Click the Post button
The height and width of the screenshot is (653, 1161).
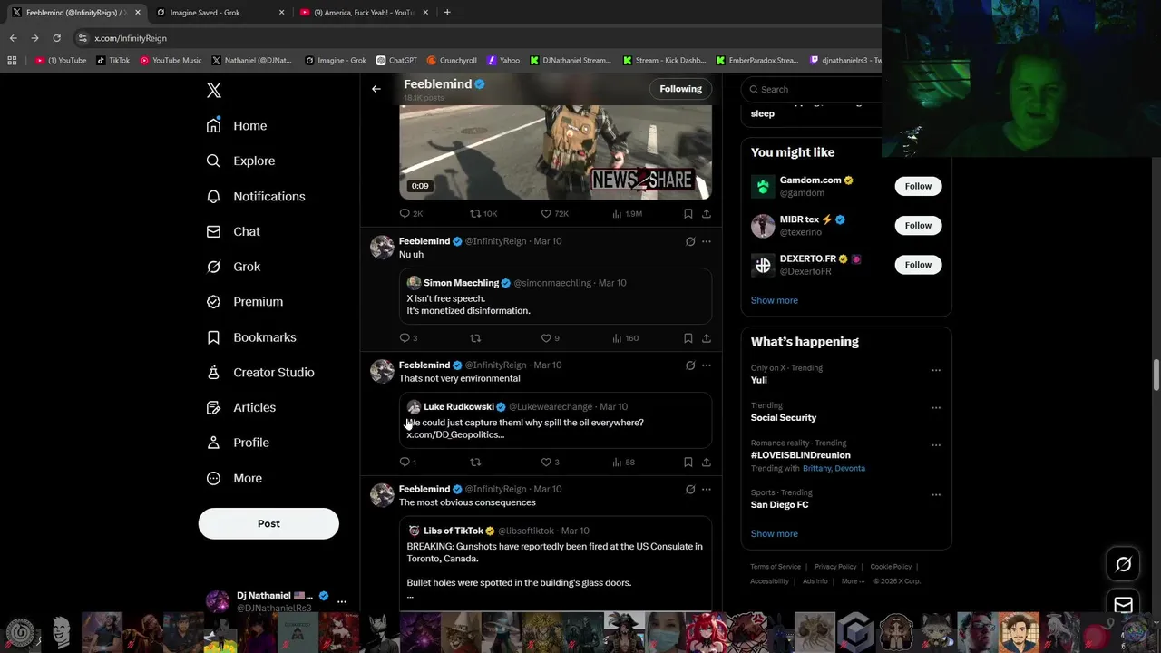click(x=268, y=523)
